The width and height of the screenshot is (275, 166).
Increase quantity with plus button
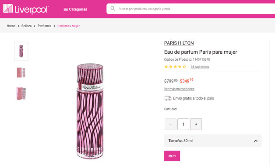pos(196,124)
